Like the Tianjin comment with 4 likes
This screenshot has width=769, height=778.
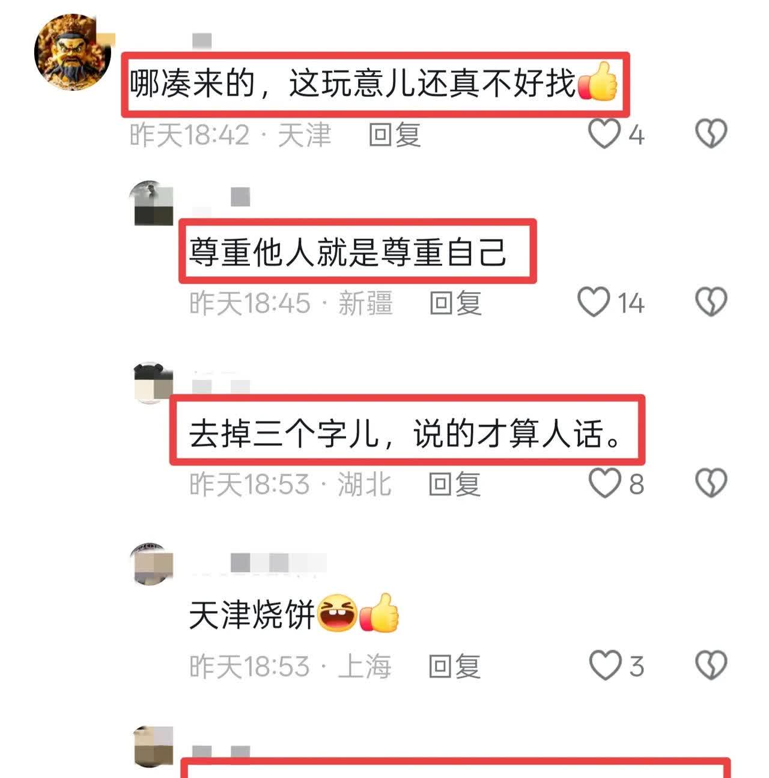click(604, 133)
